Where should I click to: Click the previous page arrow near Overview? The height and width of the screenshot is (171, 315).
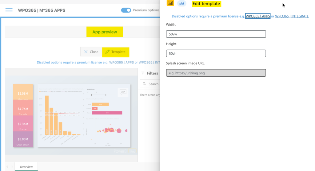pyautogui.click(x=7, y=167)
